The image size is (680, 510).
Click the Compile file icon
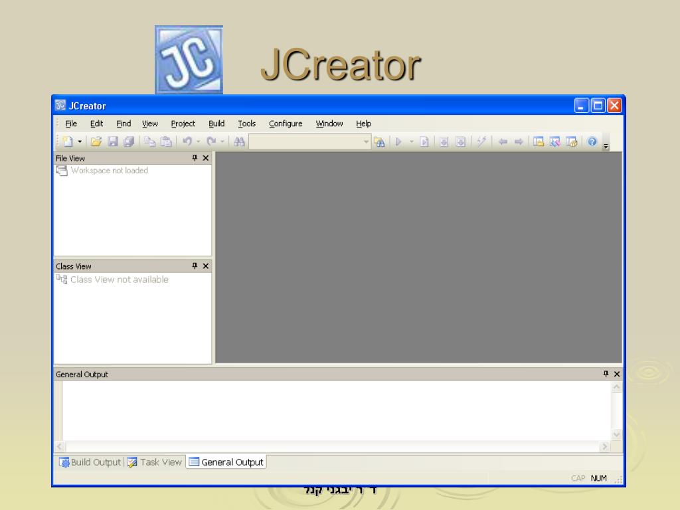point(444,142)
